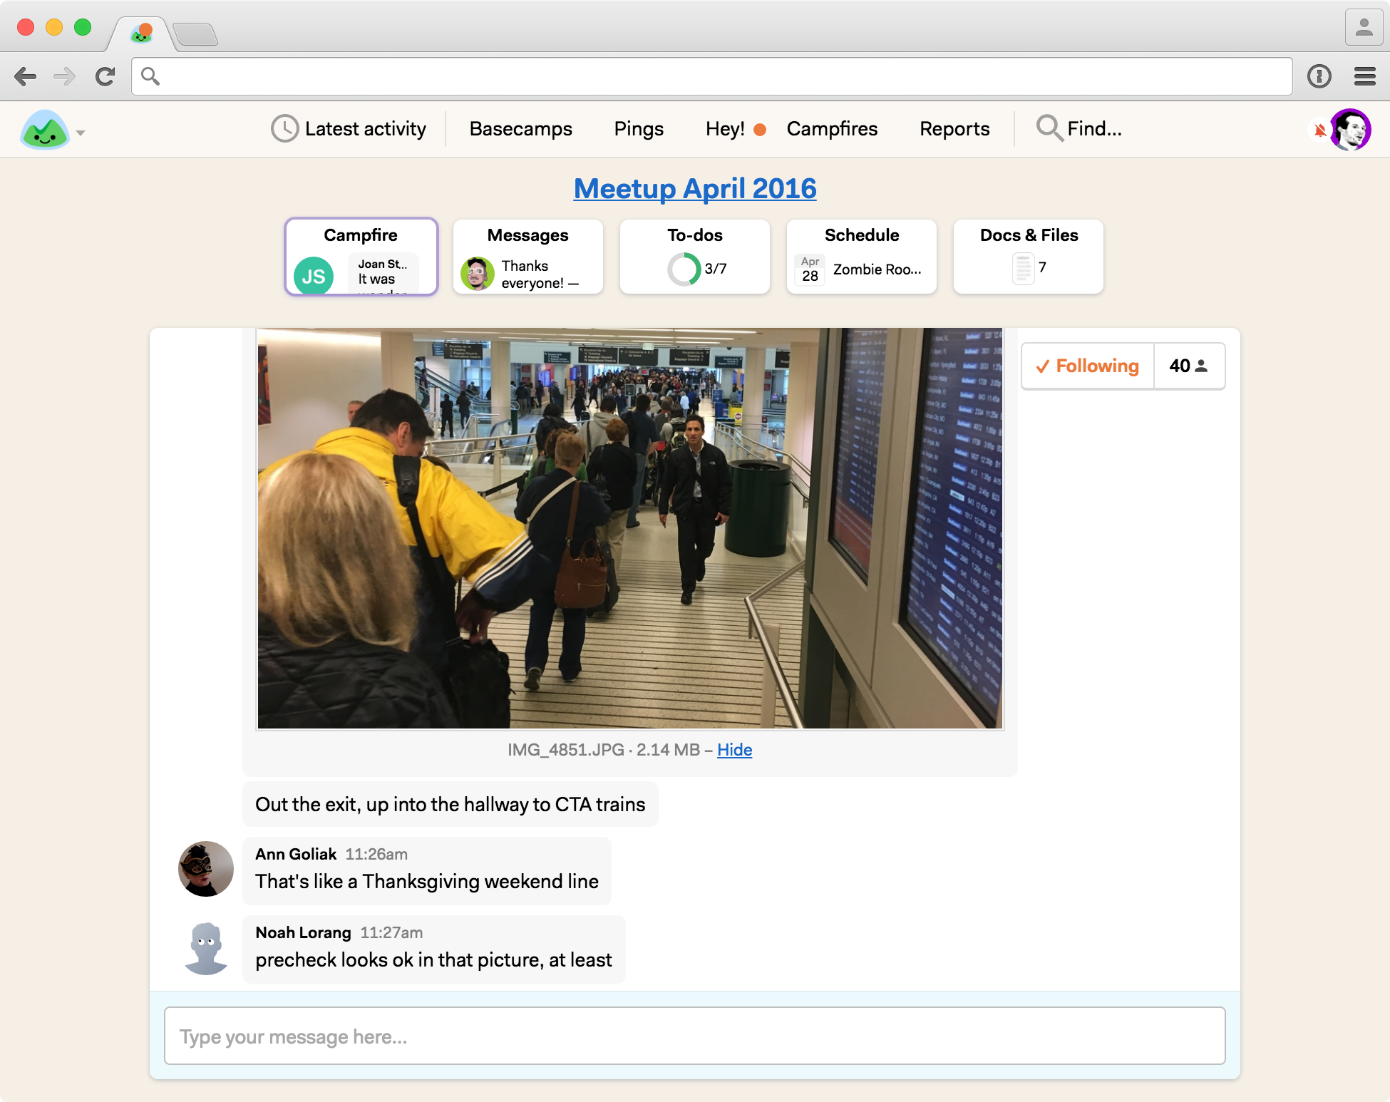1390x1102 pixels.
Task: Click 'precheck looks ok in that picture' message
Action: pos(433,960)
